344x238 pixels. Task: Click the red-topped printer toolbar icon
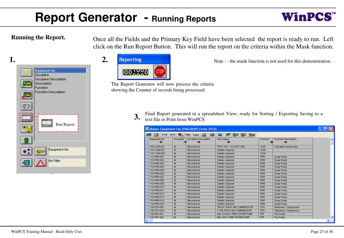[204, 135]
